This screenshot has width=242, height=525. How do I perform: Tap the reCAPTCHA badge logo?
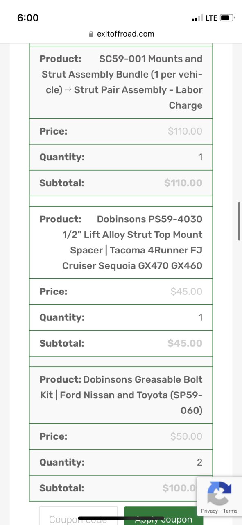pyautogui.click(x=219, y=493)
